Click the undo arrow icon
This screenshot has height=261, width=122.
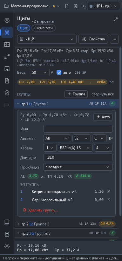[x=85, y=6]
